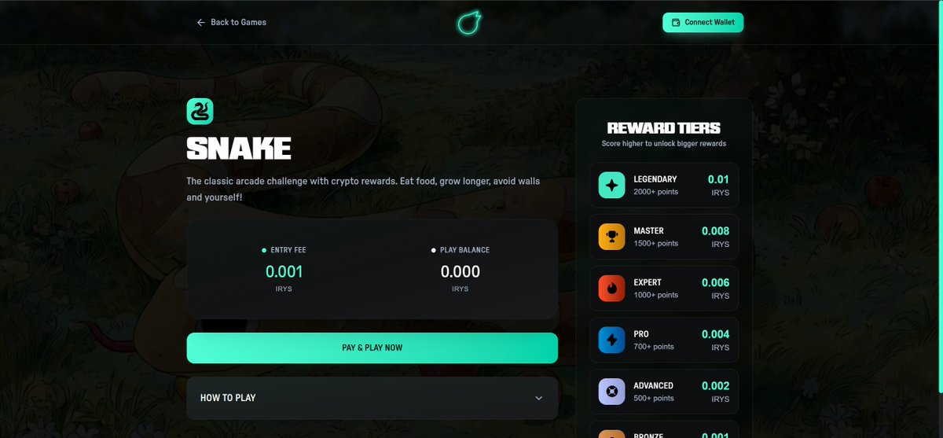Select the Master 1500+ points tier row
Viewport: 943px width, 438px height.
[664, 237]
